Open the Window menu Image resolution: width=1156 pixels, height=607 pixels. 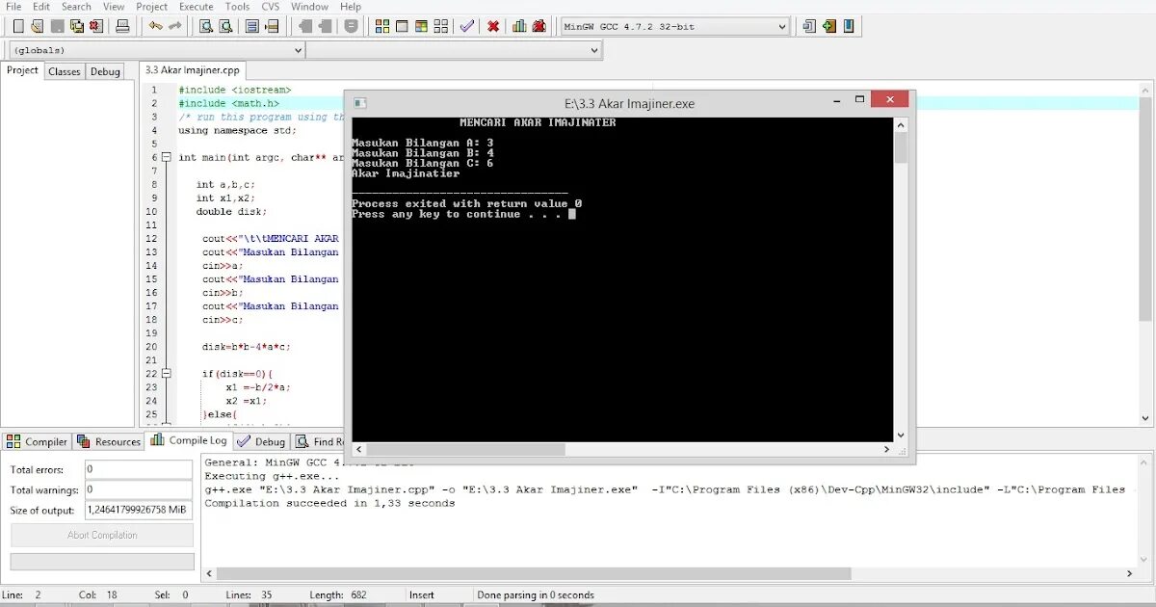click(309, 7)
